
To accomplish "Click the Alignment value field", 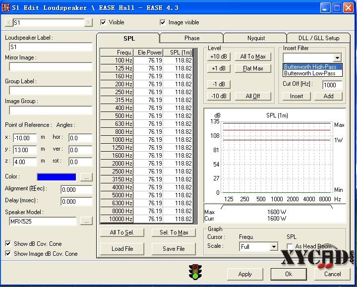I will 76,189.
